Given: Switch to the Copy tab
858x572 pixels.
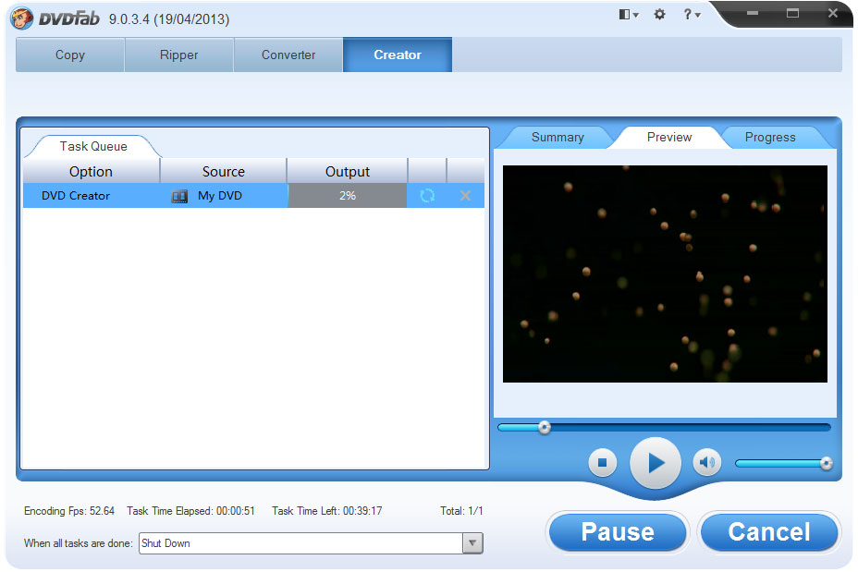Looking at the screenshot, I should 70,55.
